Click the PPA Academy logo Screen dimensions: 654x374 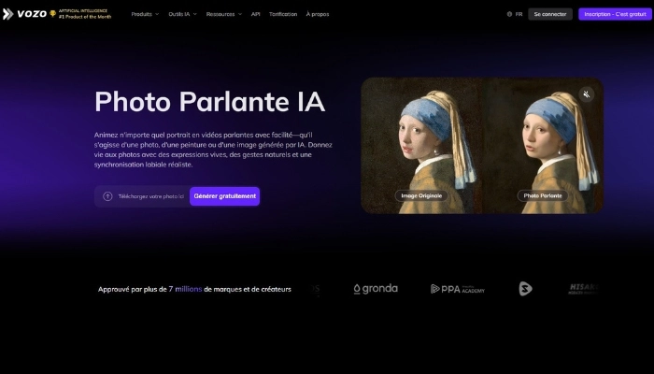(x=458, y=289)
